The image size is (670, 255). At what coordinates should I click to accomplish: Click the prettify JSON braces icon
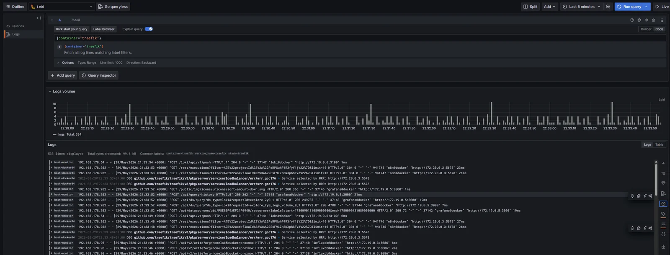pyautogui.click(x=663, y=234)
